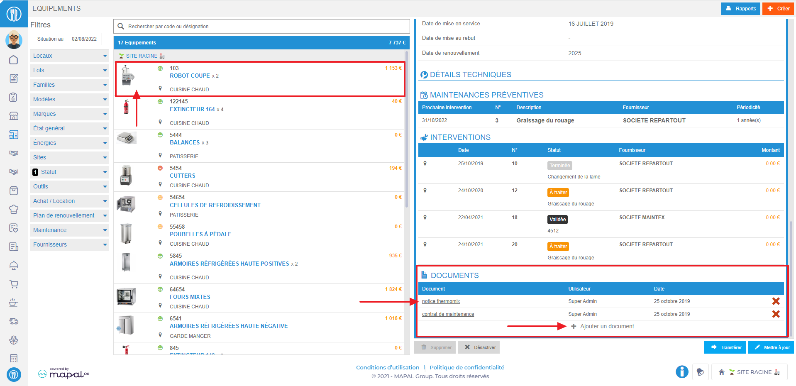Select the FOURS MIXTES equipment thumbnail
The width and height of the screenshot is (796, 386).
126,297
